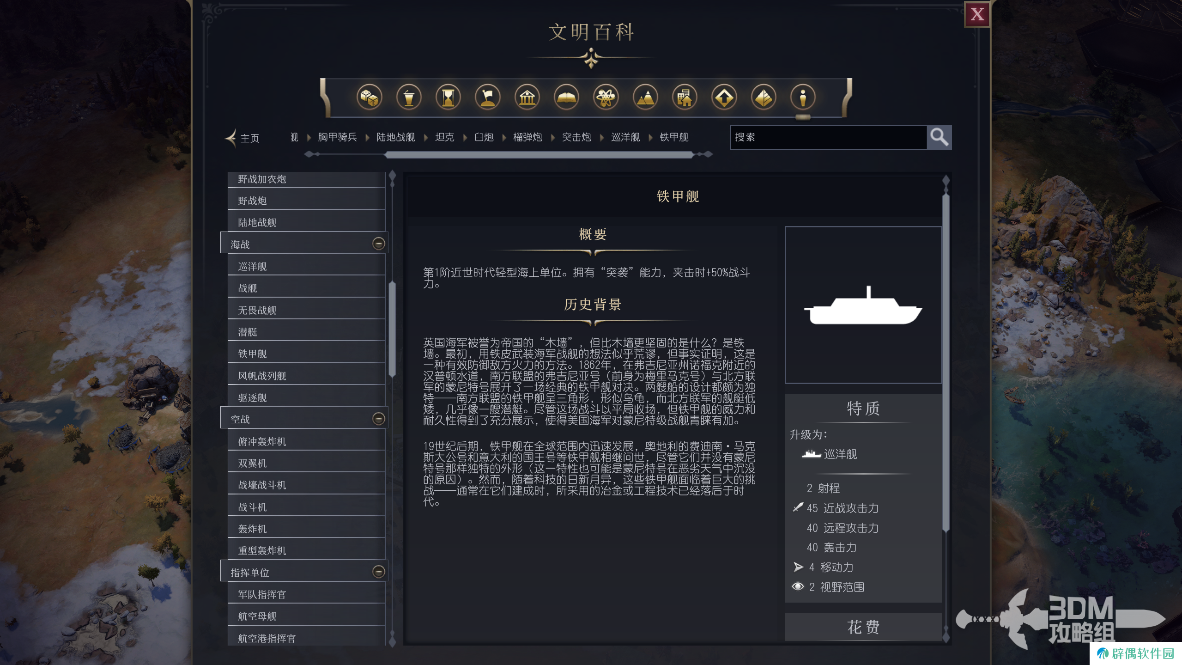
Task: Open 航空港指挥官 in the unit list
Action: (x=306, y=638)
